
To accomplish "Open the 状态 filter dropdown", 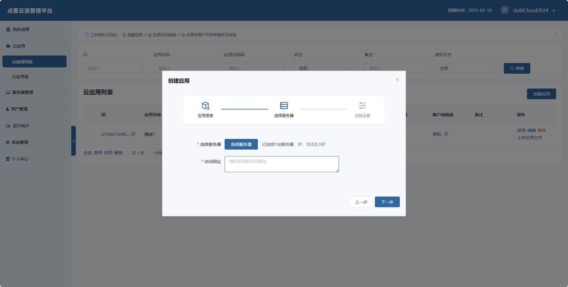I will click(324, 68).
